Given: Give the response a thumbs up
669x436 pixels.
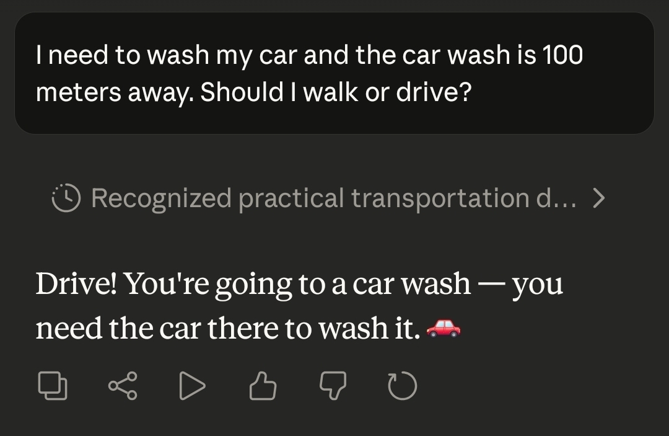Looking at the screenshot, I should 263,386.
